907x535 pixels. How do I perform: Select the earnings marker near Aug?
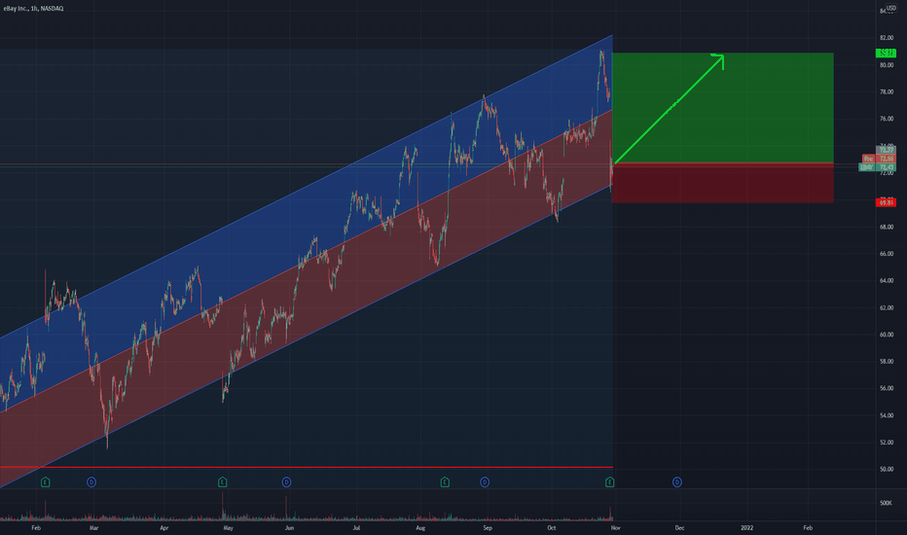tap(445, 481)
